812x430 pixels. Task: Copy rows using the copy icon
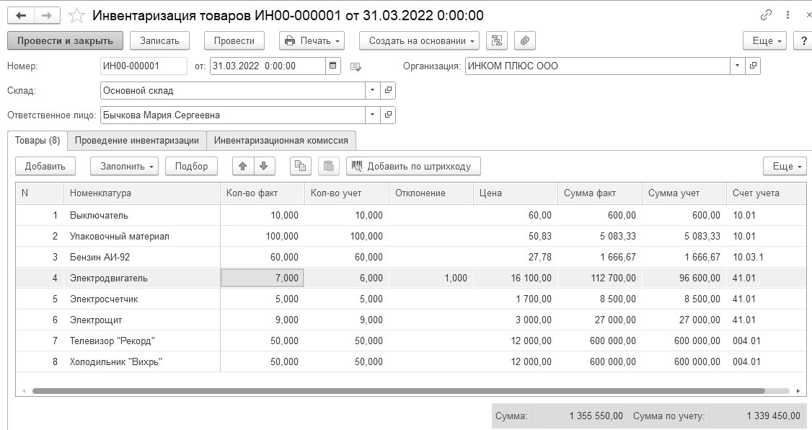pyautogui.click(x=301, y=167)
